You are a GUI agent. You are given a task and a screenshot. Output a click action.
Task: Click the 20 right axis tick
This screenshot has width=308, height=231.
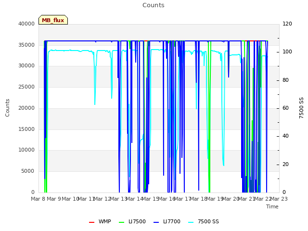coord(285,165)
